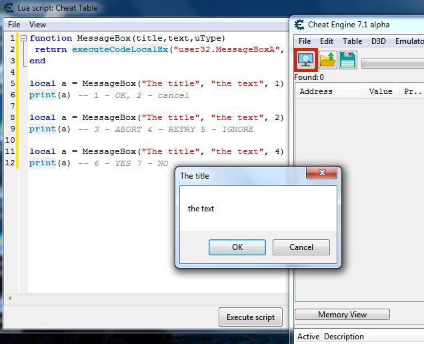This screenshot has height=344, width=424.
Task: Collapse the MessageBox function code fold
Action: coord(23,39)
